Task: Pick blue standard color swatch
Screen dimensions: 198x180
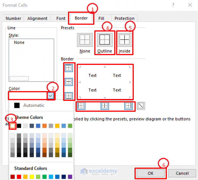Action: click(x=57, y=177)
